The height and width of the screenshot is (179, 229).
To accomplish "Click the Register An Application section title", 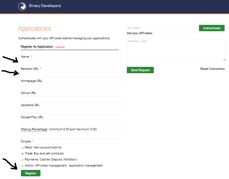I will 37,47.
